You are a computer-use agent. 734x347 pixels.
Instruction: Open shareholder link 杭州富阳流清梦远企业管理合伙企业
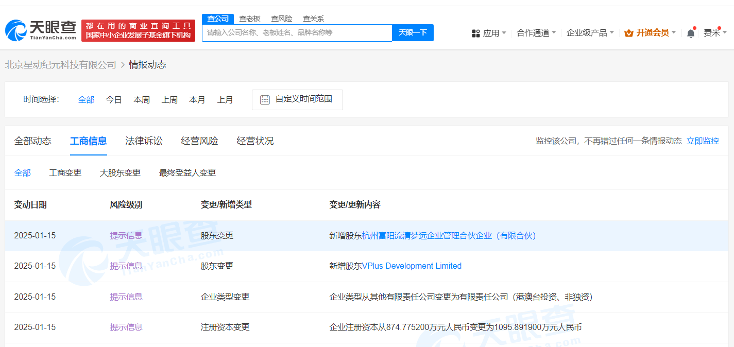[x=449, y=235]
